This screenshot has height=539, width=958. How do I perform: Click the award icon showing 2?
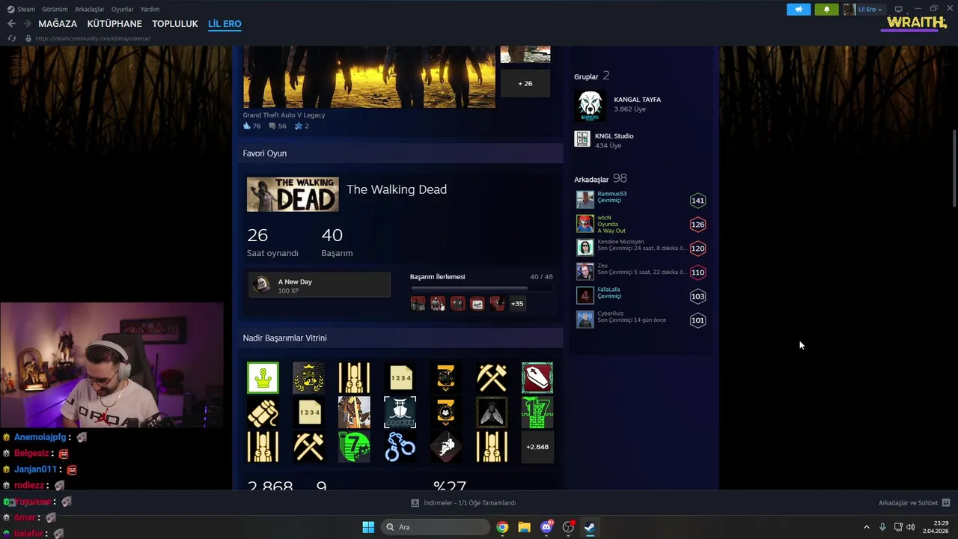coord(298,126)
